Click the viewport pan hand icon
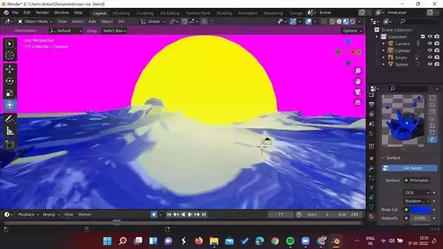The width and height of the screenshot is (443, 249). [x=358, y=81]
